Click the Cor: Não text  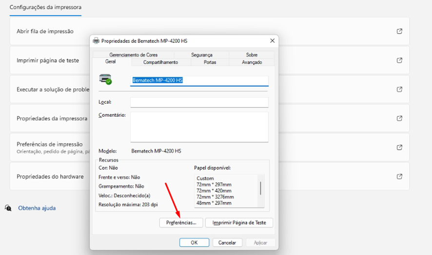(x=108, y=168)
